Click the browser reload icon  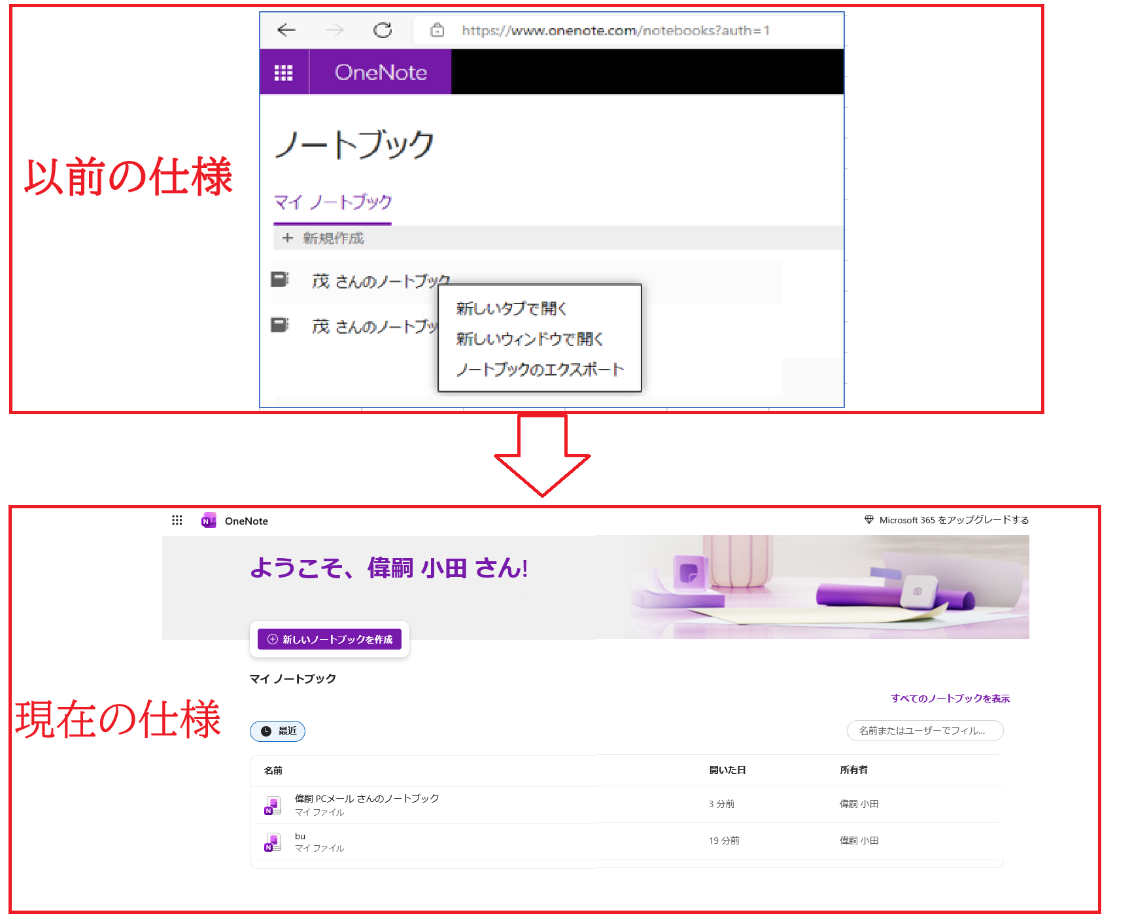click(383, 29)
